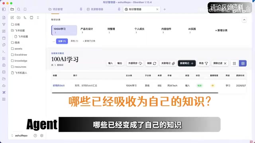Open quick switcher file icon in ribbon

pos(4,17)
